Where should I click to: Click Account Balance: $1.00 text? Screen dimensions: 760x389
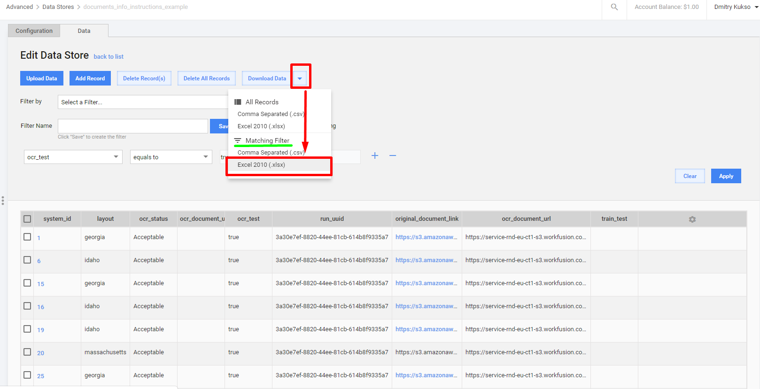tap(667, 7)
